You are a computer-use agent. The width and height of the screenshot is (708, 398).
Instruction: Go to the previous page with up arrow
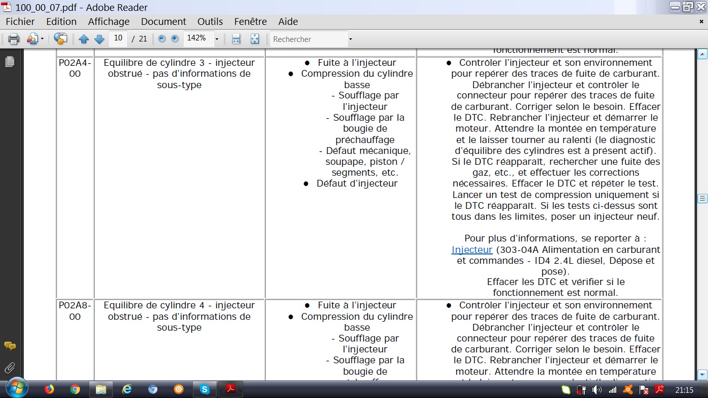point(83,39)
